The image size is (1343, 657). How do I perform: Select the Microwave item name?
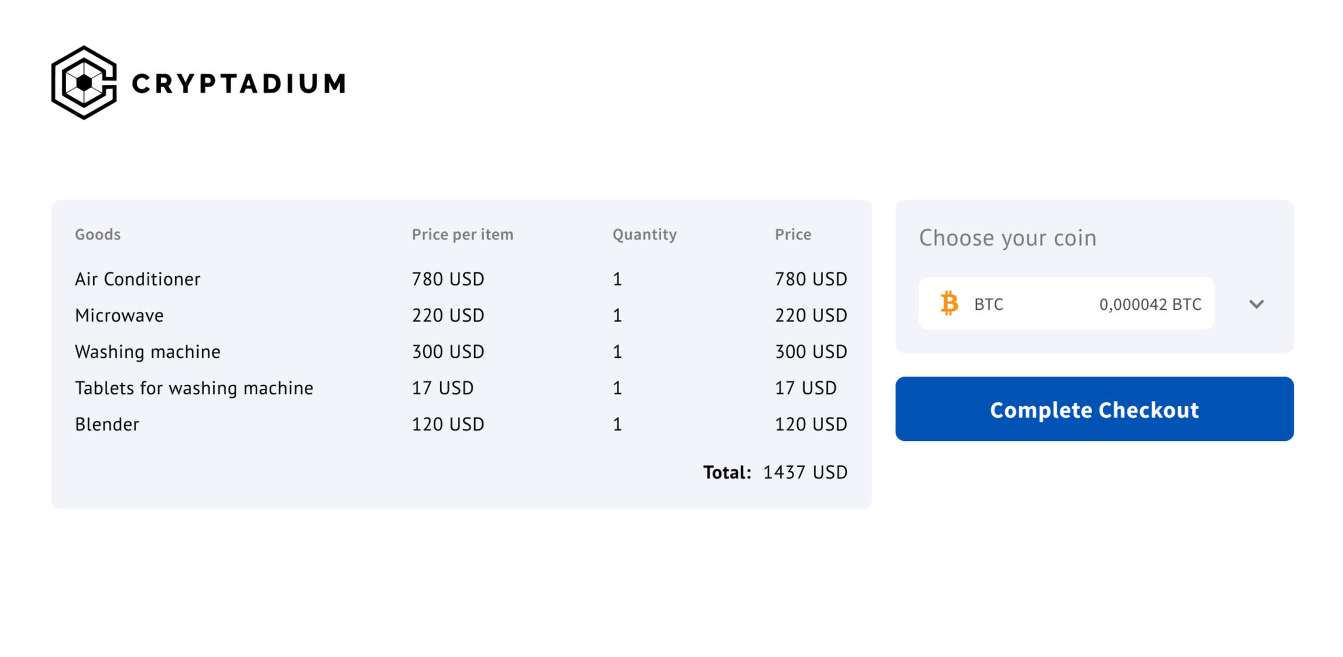pos(119,316)
